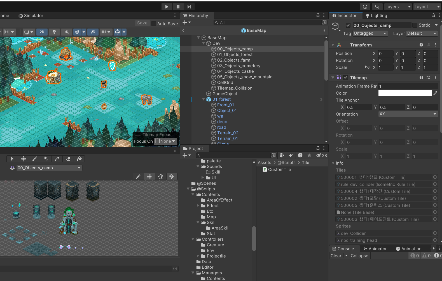Image resolution: width=442 pixels, height=281 pixels.
Task: Select the tile palette eraser tool
Action: (x=68, y=159)
